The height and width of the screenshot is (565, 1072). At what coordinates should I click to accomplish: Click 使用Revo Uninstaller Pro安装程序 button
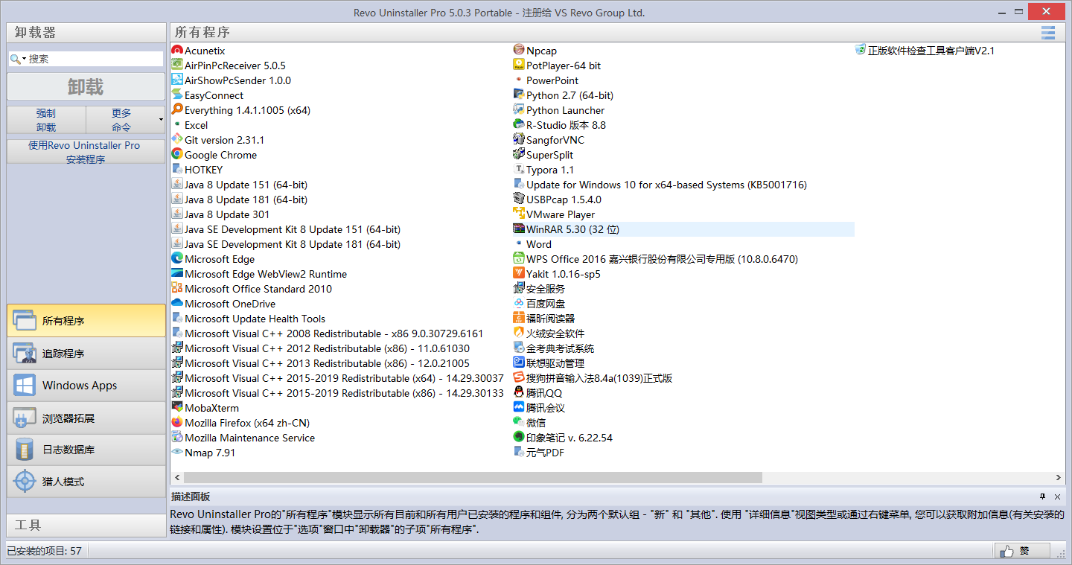[86, 152]
